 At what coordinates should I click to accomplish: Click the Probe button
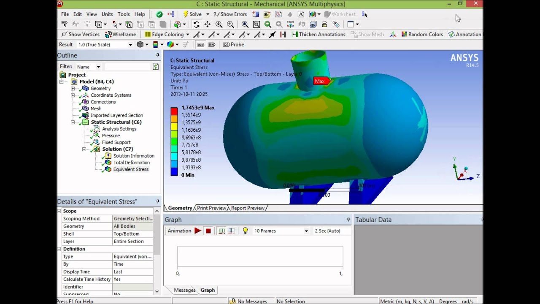(x=234, y=45)
